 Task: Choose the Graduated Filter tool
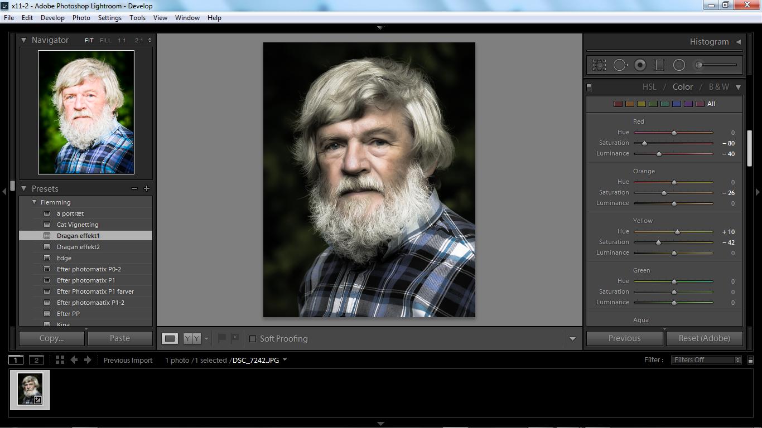659,65
